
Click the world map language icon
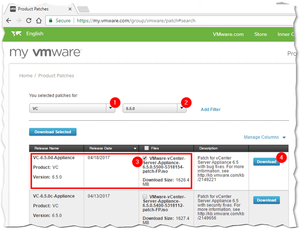[x=16, y=34]
